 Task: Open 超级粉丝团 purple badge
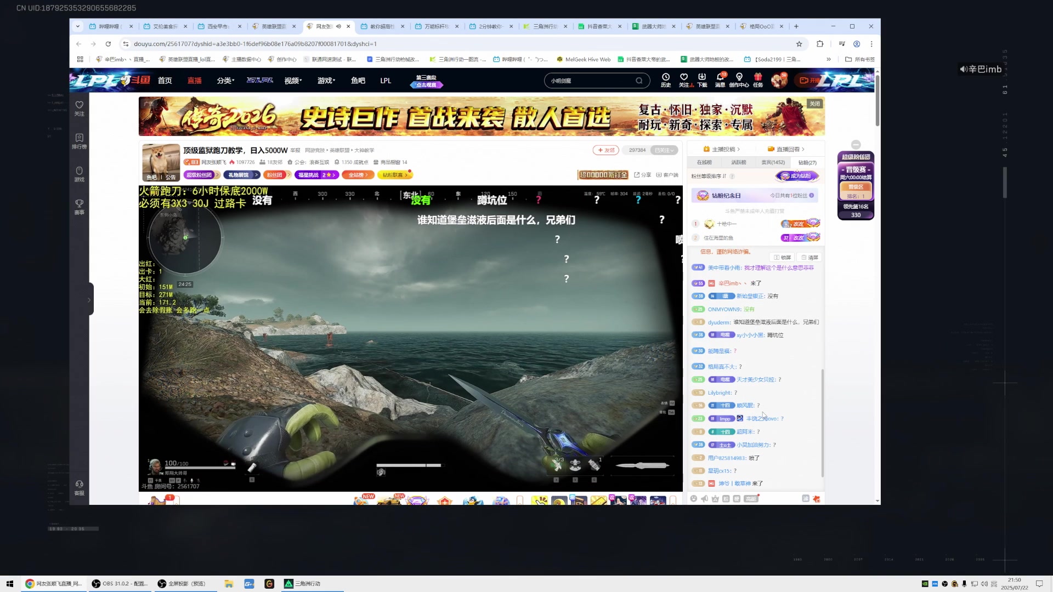click(x=201, y=175)
